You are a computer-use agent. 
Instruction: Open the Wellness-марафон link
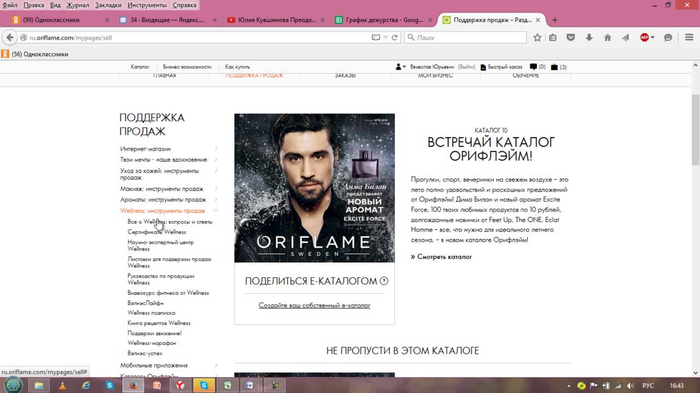point(152,343)
